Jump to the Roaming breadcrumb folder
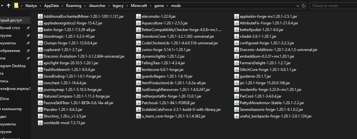Viewport: 357px width, 139px height. click(74, 6)
